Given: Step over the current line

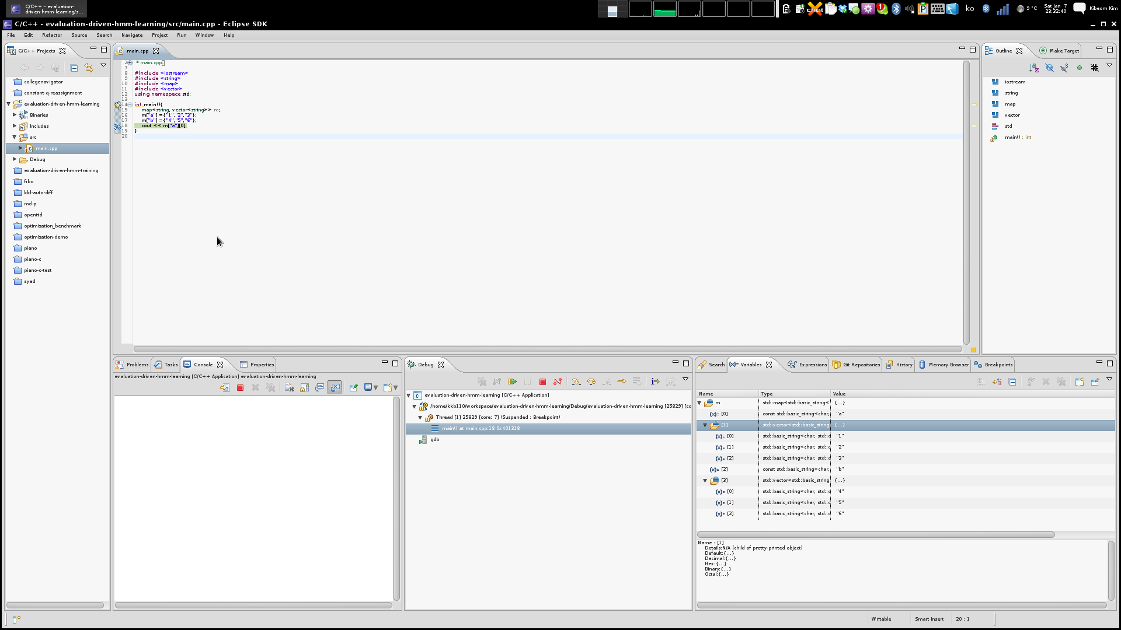Looking at the screenshot, I should (x=591, y=382).
